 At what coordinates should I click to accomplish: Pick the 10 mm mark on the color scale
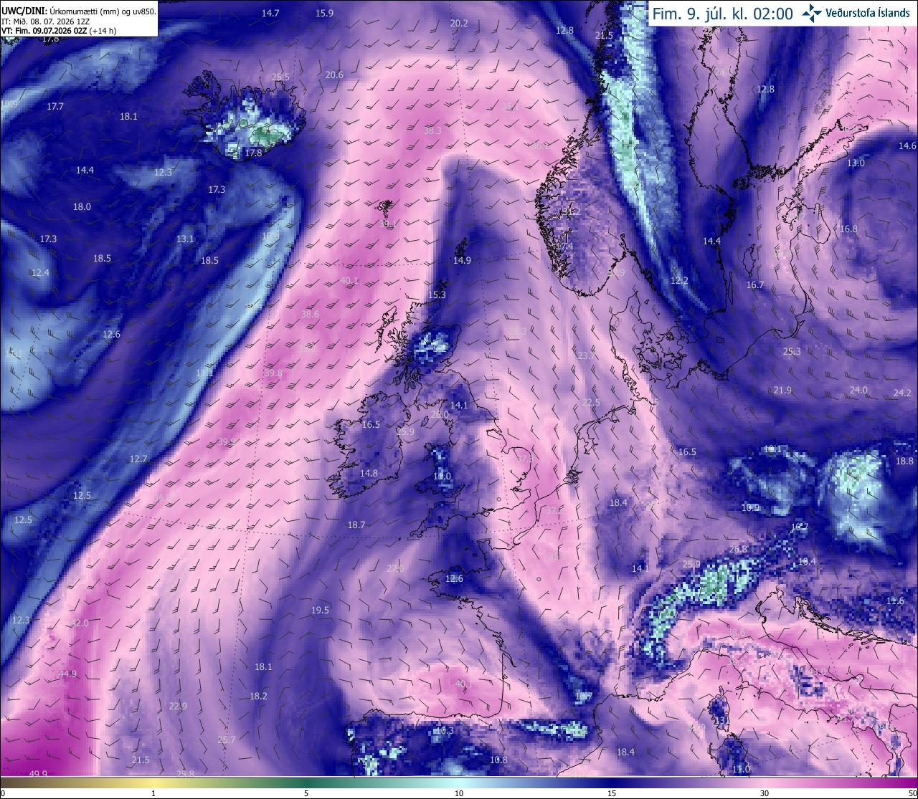point(459,793)
